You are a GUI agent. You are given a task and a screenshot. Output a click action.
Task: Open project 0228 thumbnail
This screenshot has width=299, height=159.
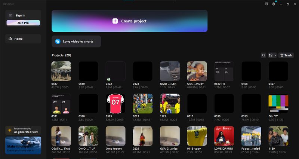tap(143, 136)
